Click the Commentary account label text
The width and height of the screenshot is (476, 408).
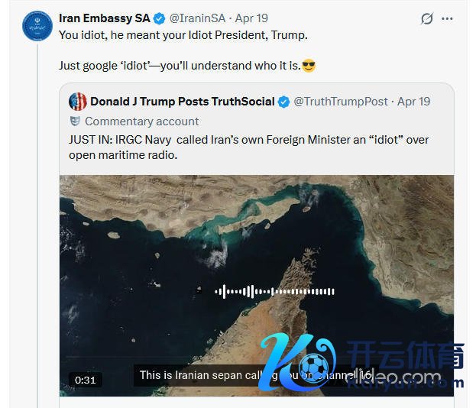142,121
